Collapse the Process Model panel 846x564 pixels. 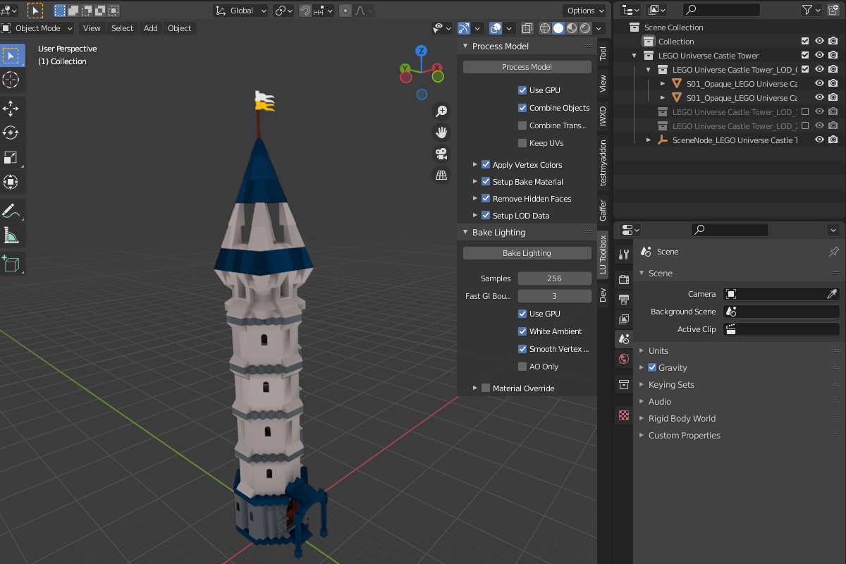tap(465, 46)
